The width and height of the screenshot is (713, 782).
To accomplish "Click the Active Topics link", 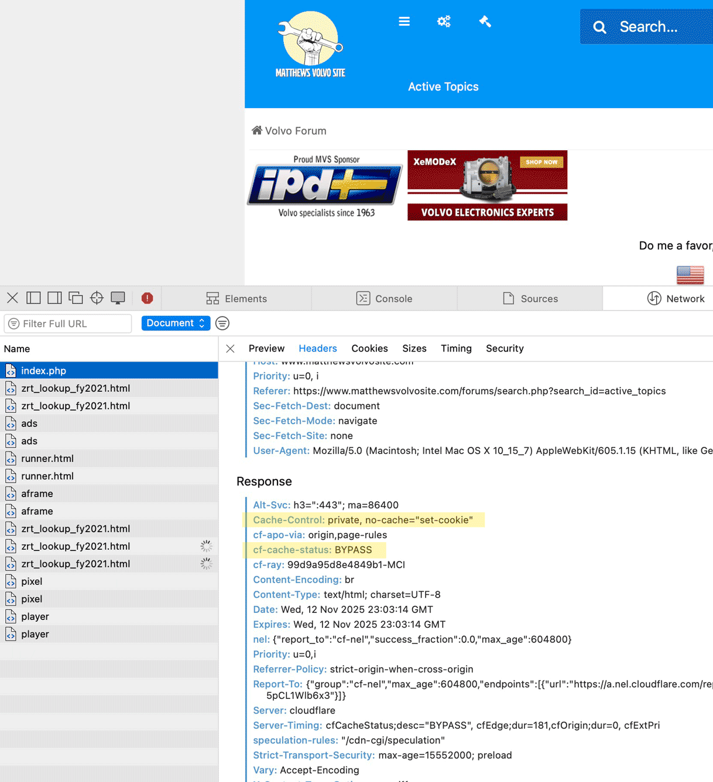I will pos(443,87).
